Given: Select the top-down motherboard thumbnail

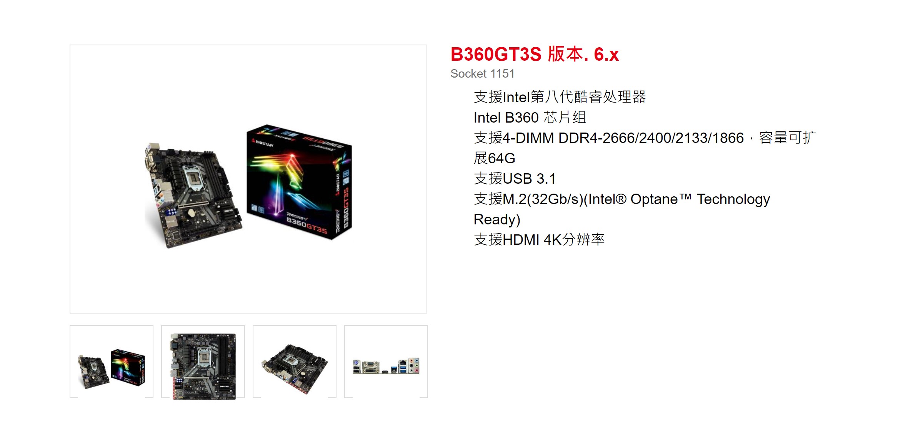Looking at the screenshot, I should (203, 362).
